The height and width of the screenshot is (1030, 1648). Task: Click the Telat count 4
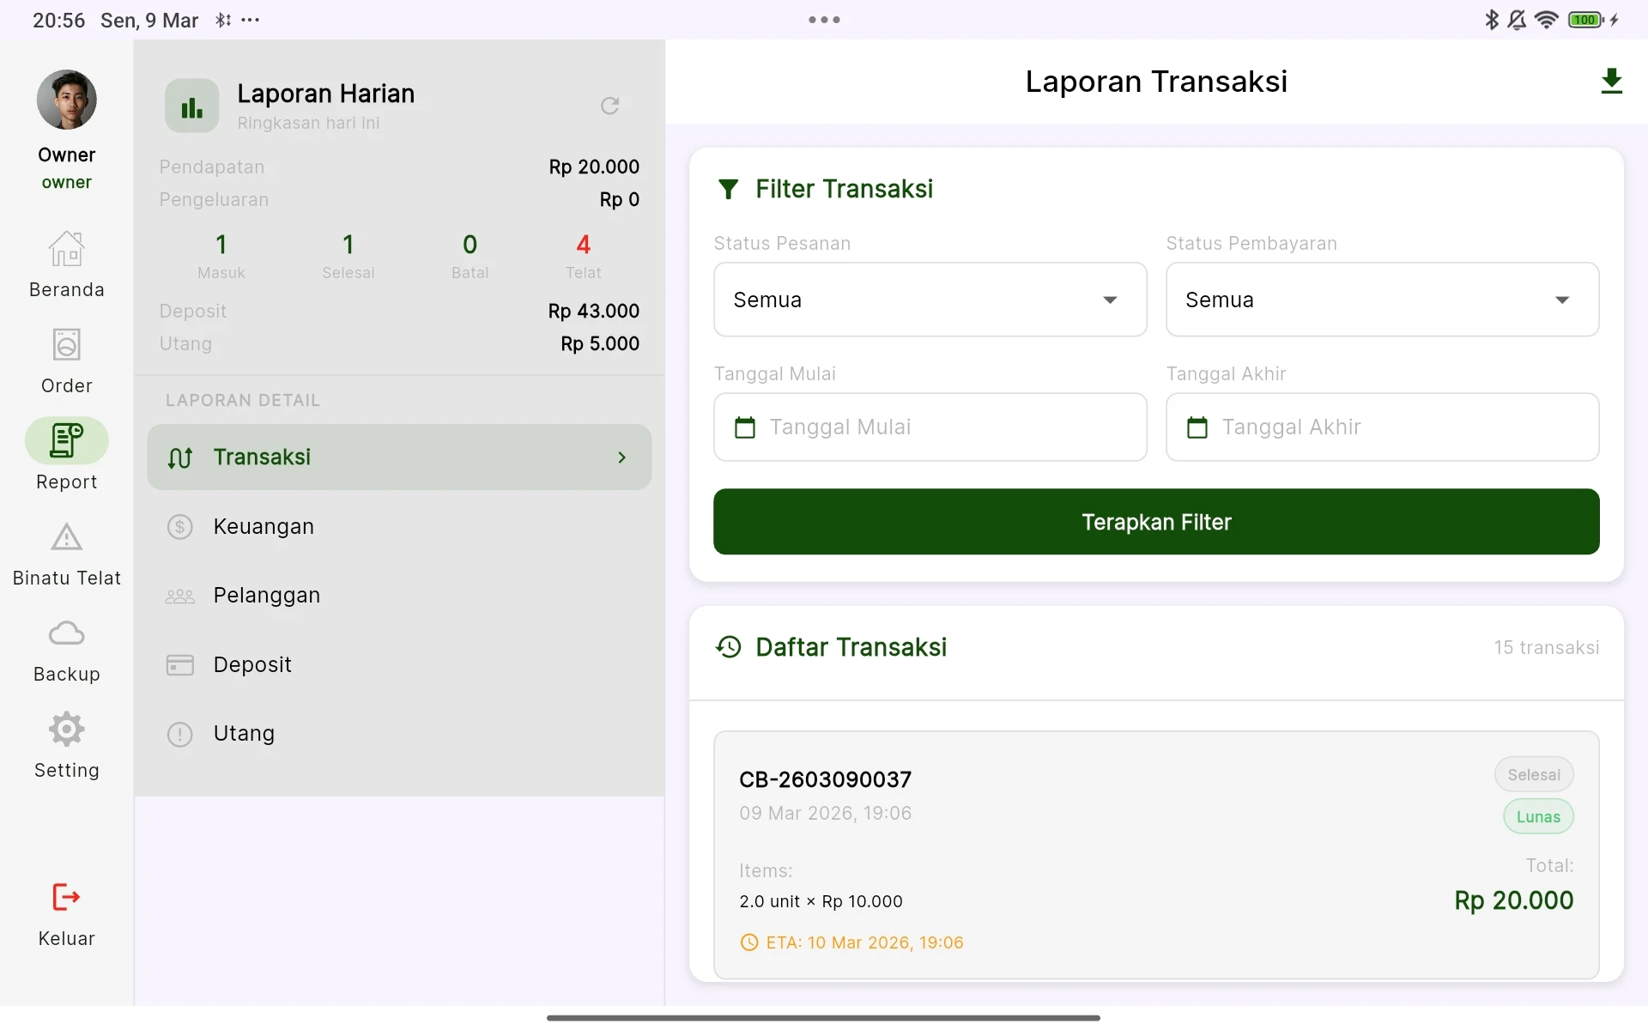tap(583, 245)
